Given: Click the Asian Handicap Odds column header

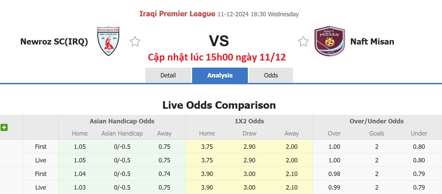Looking at the screenshot, I should pyautogui.click(x=122, y=121).
